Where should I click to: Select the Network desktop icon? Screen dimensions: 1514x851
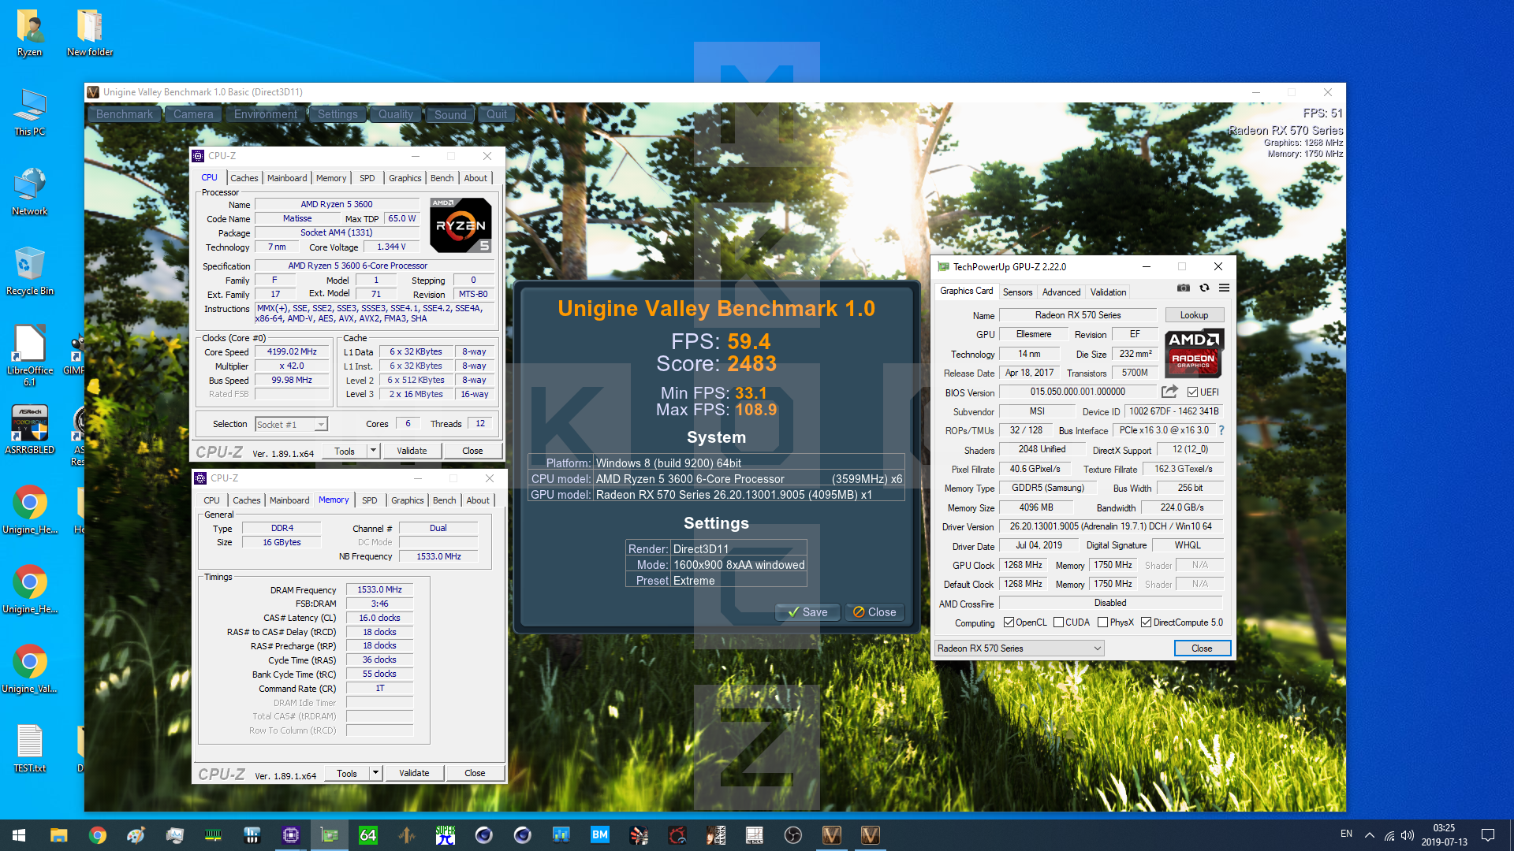30,192
